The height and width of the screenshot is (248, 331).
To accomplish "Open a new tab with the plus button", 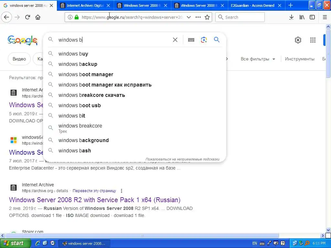I will click(x=291, y=5).
